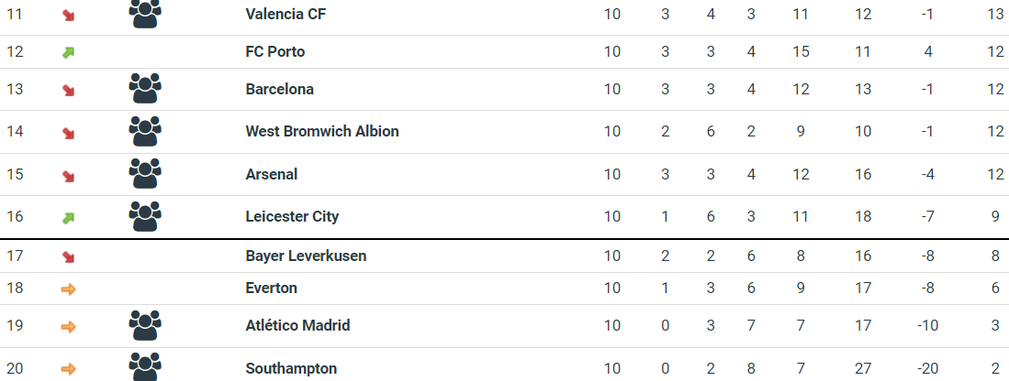The height and width of the screenshot is (381, 1009).
Task: Click the group icon beside Arsenal
Action: 145,174
